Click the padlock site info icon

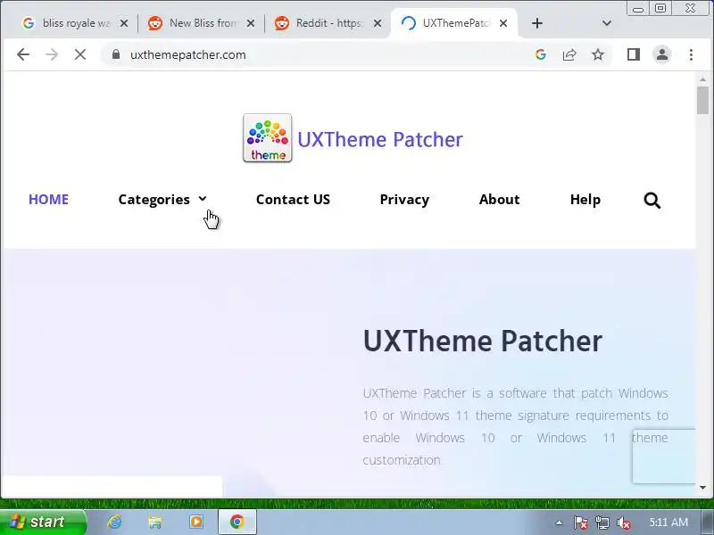pyautogui.click(x=116, y=54)
